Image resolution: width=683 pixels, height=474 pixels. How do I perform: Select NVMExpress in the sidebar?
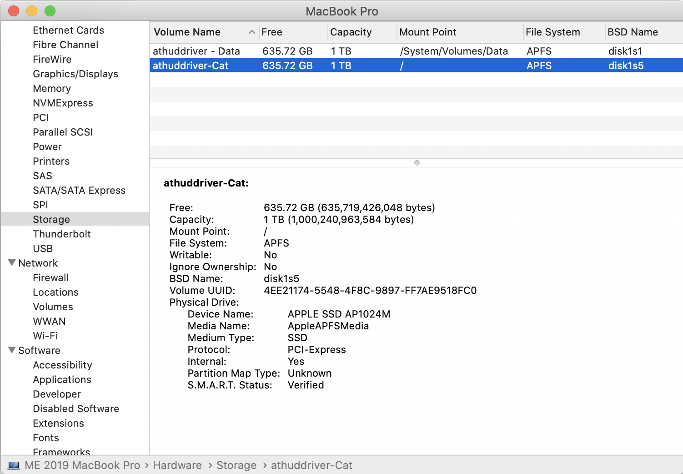[x=63, y=103]
